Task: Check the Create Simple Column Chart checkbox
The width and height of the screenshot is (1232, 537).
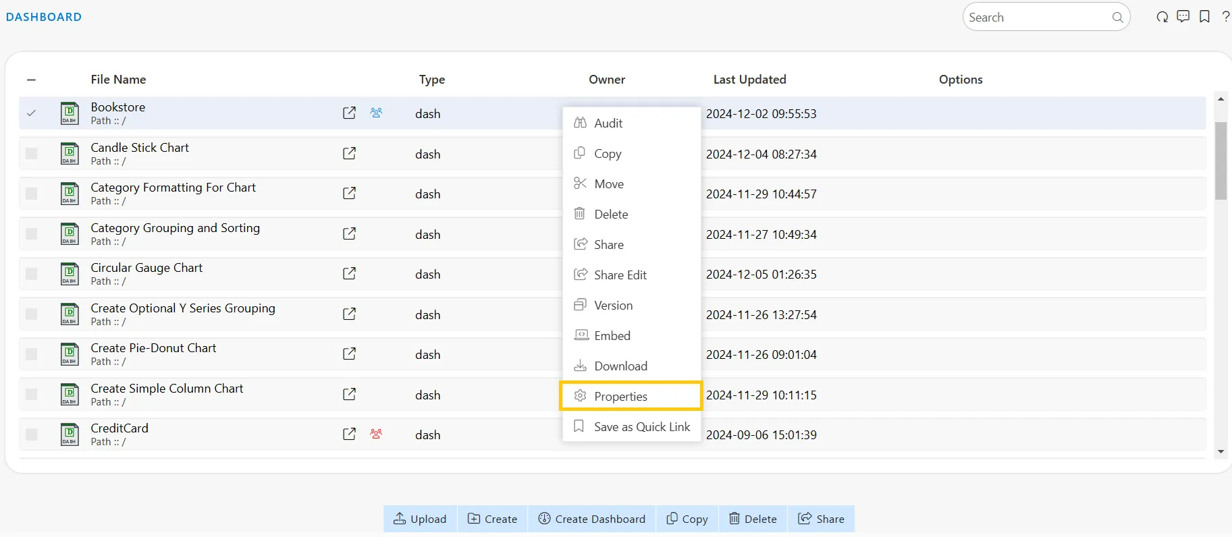Action: point(31,394)
